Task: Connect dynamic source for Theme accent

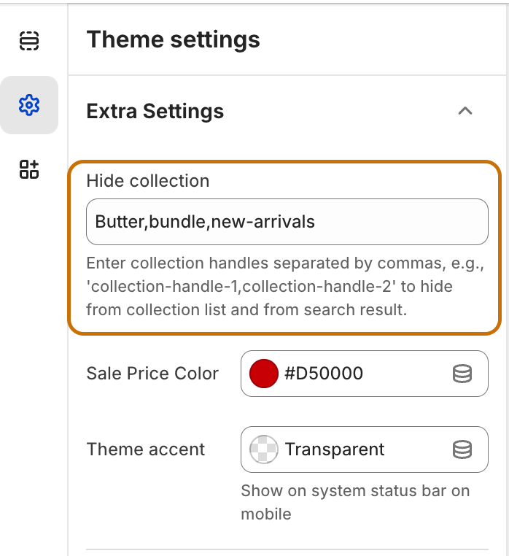Action: (462, 449)
